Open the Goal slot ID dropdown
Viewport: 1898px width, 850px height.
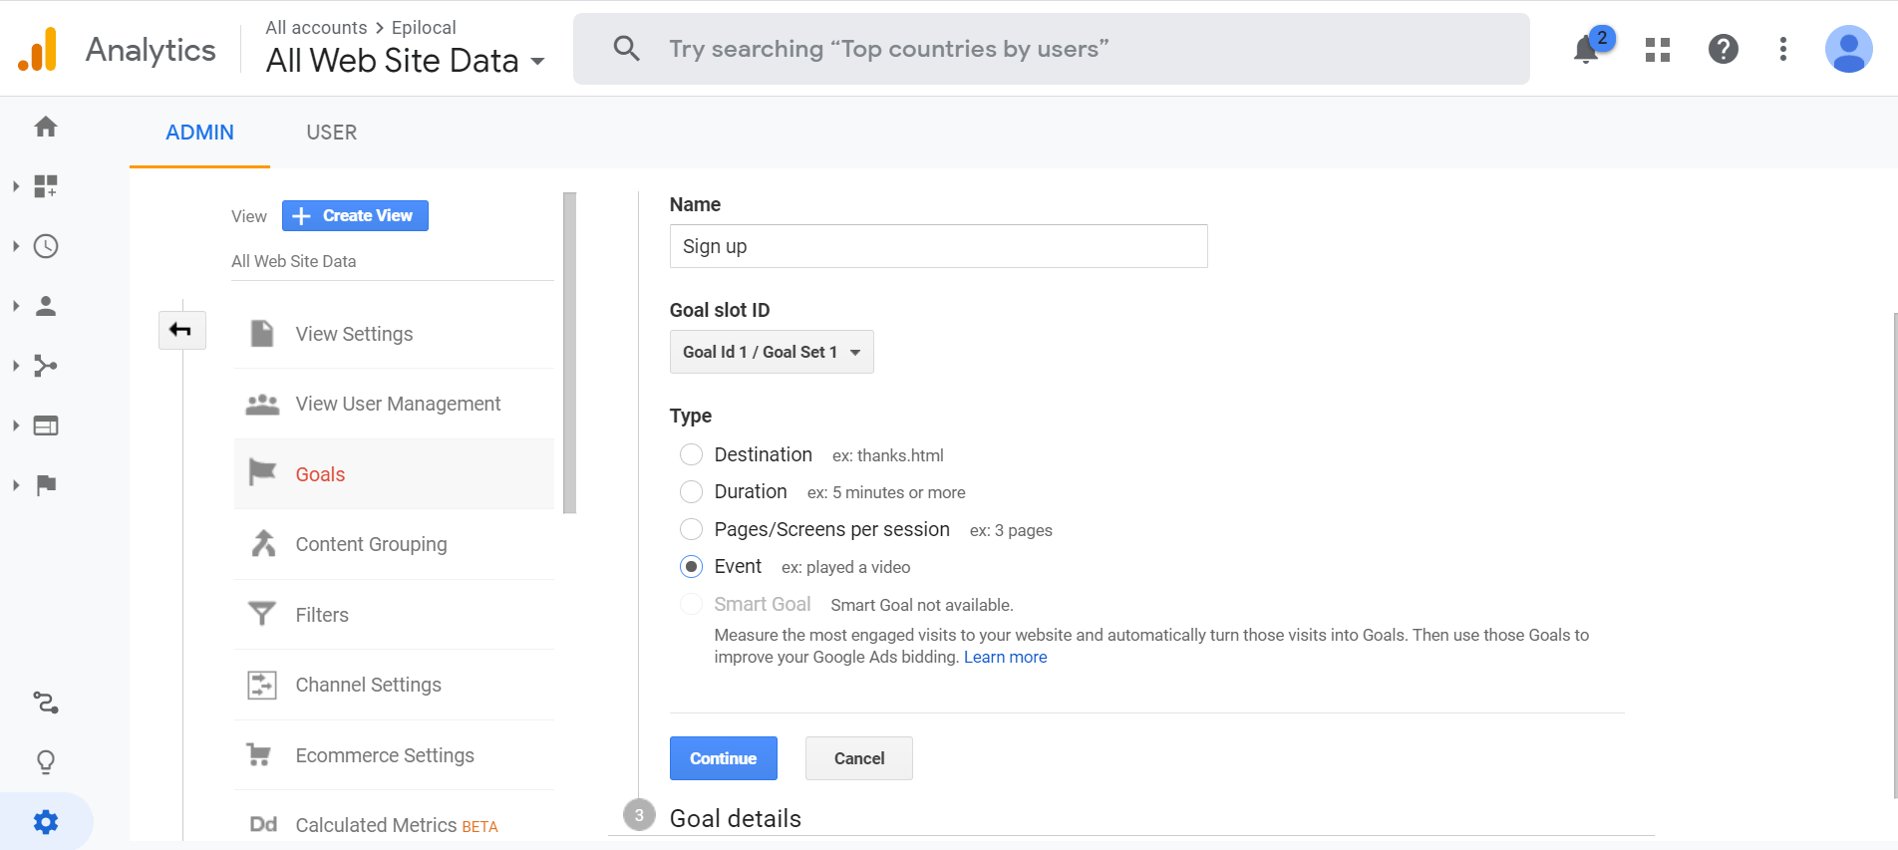[772, 352]
